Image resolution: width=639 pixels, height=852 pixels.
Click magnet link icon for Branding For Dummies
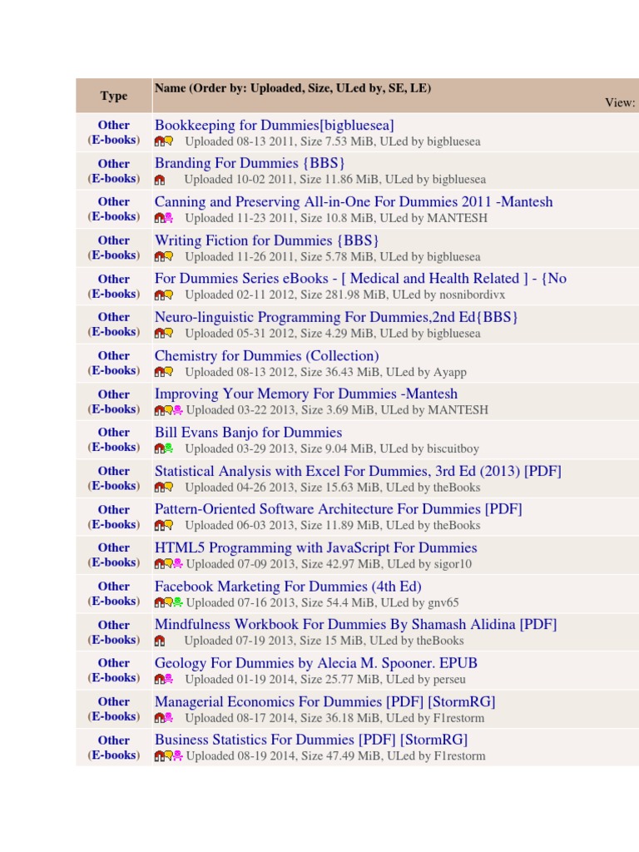coord(159,180)
